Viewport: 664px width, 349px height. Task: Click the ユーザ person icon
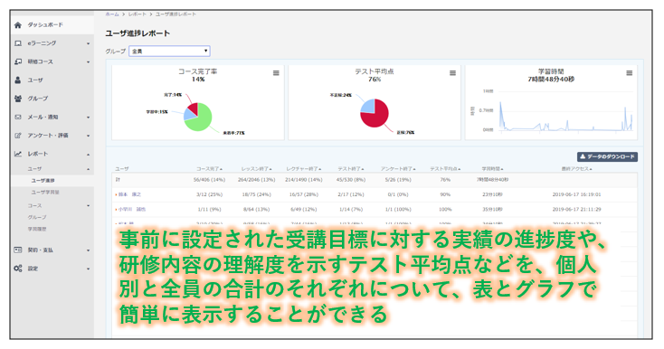coord(18,80)
